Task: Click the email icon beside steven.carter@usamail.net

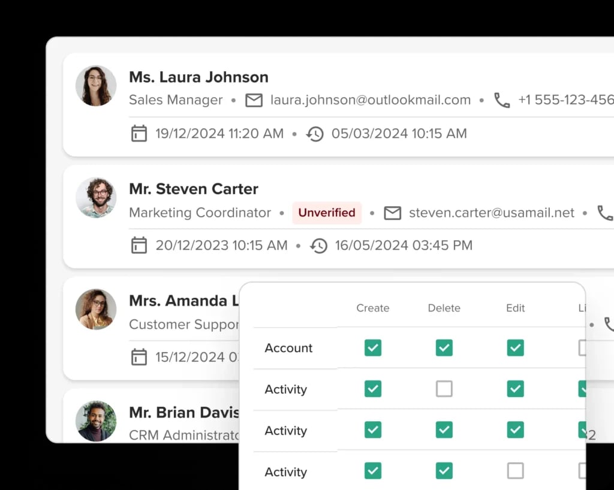Action: click(x=392, y=213)
